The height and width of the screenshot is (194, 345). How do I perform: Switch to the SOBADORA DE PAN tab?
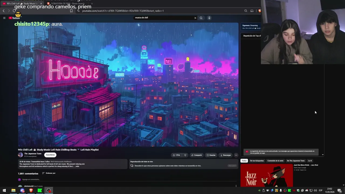click(x=66, y=4)
